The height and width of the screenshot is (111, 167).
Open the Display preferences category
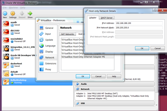48,52
